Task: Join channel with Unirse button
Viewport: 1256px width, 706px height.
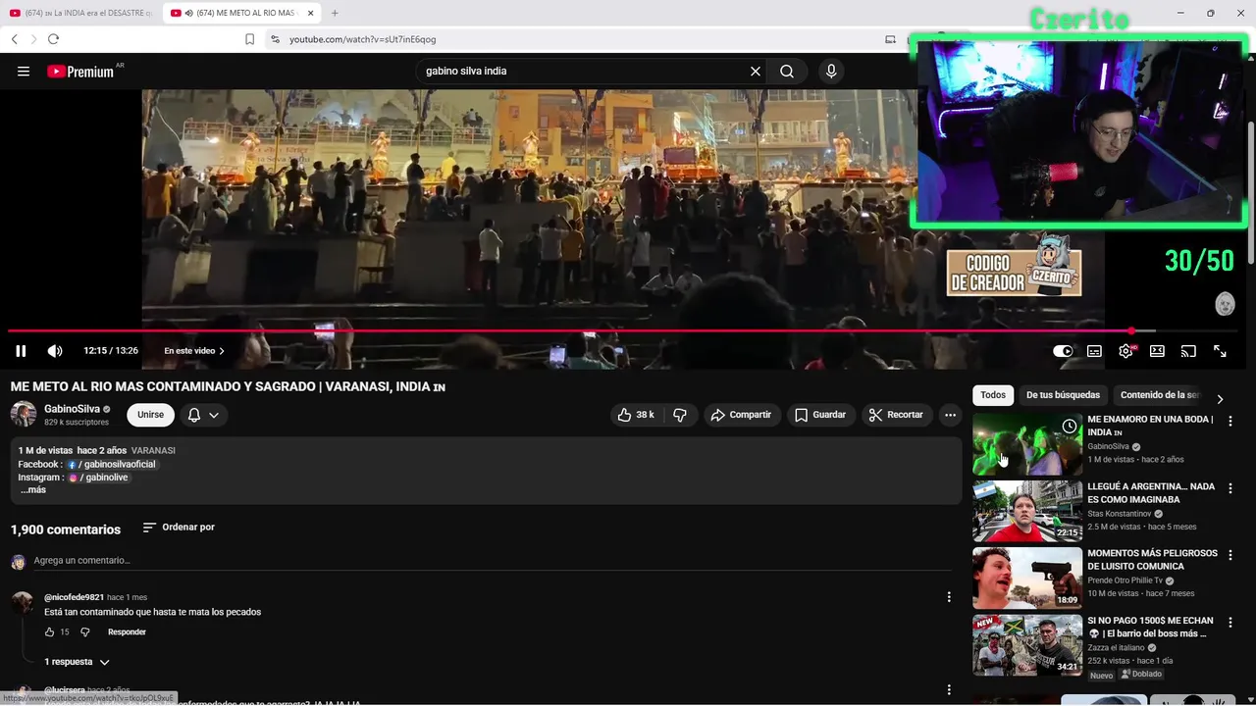Action: [151, 415]
